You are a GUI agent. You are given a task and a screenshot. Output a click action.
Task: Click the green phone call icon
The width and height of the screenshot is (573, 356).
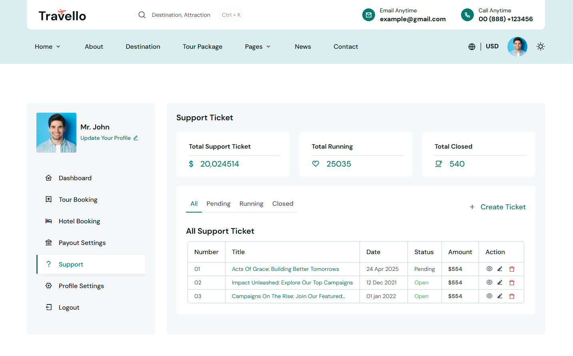click(467, 15)
